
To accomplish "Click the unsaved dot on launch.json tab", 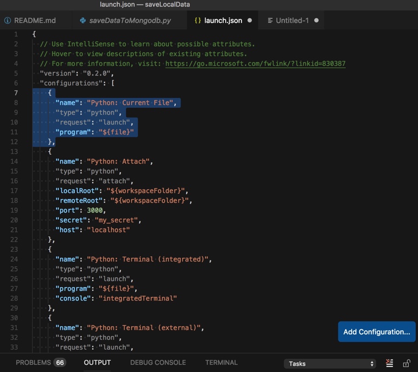I will click(x=250, y=21).
